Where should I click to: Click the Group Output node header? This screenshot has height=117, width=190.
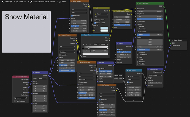pos(179,40)
